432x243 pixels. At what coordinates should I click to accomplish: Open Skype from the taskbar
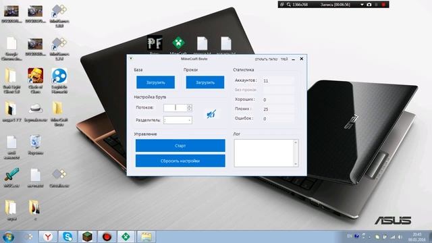point(67,237)
